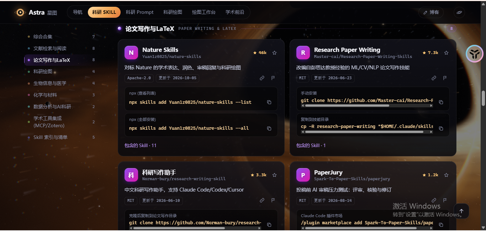Open the floating Y-shaped assistant icon
Image resolution: width=486 pixels, height=231 pixels.
click(475, 54)
